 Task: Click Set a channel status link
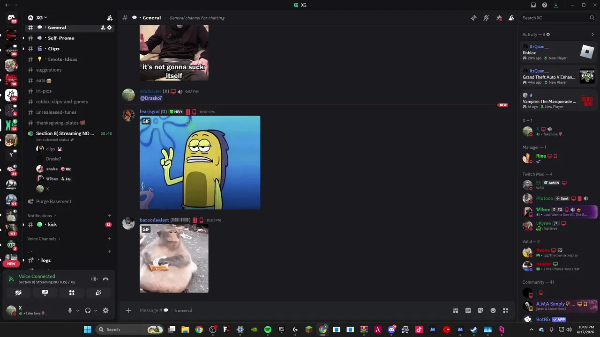(55, 140)
